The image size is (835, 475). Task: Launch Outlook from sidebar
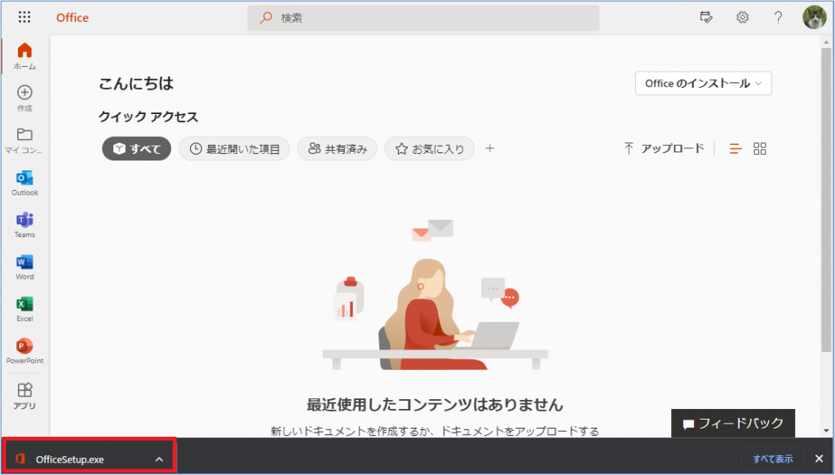tap(24, 183)
